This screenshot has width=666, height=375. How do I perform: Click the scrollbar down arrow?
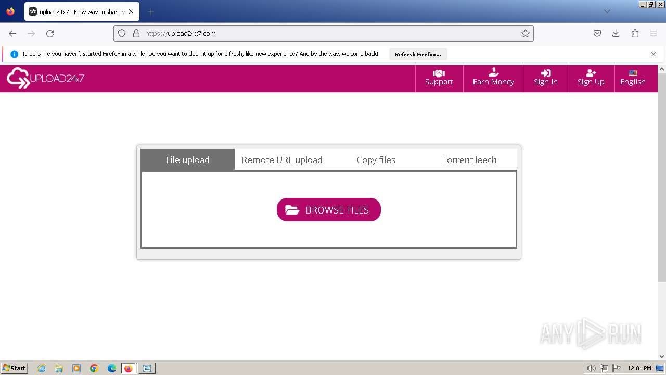662,357
